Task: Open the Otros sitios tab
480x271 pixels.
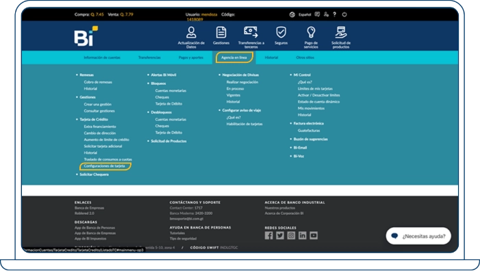Action: coord(305,57)
